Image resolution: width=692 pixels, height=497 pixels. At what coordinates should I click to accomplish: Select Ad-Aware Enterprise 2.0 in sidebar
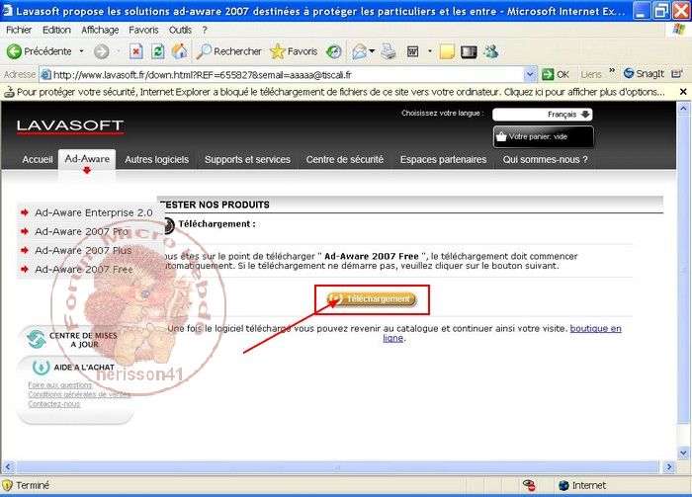coord(94,212)
